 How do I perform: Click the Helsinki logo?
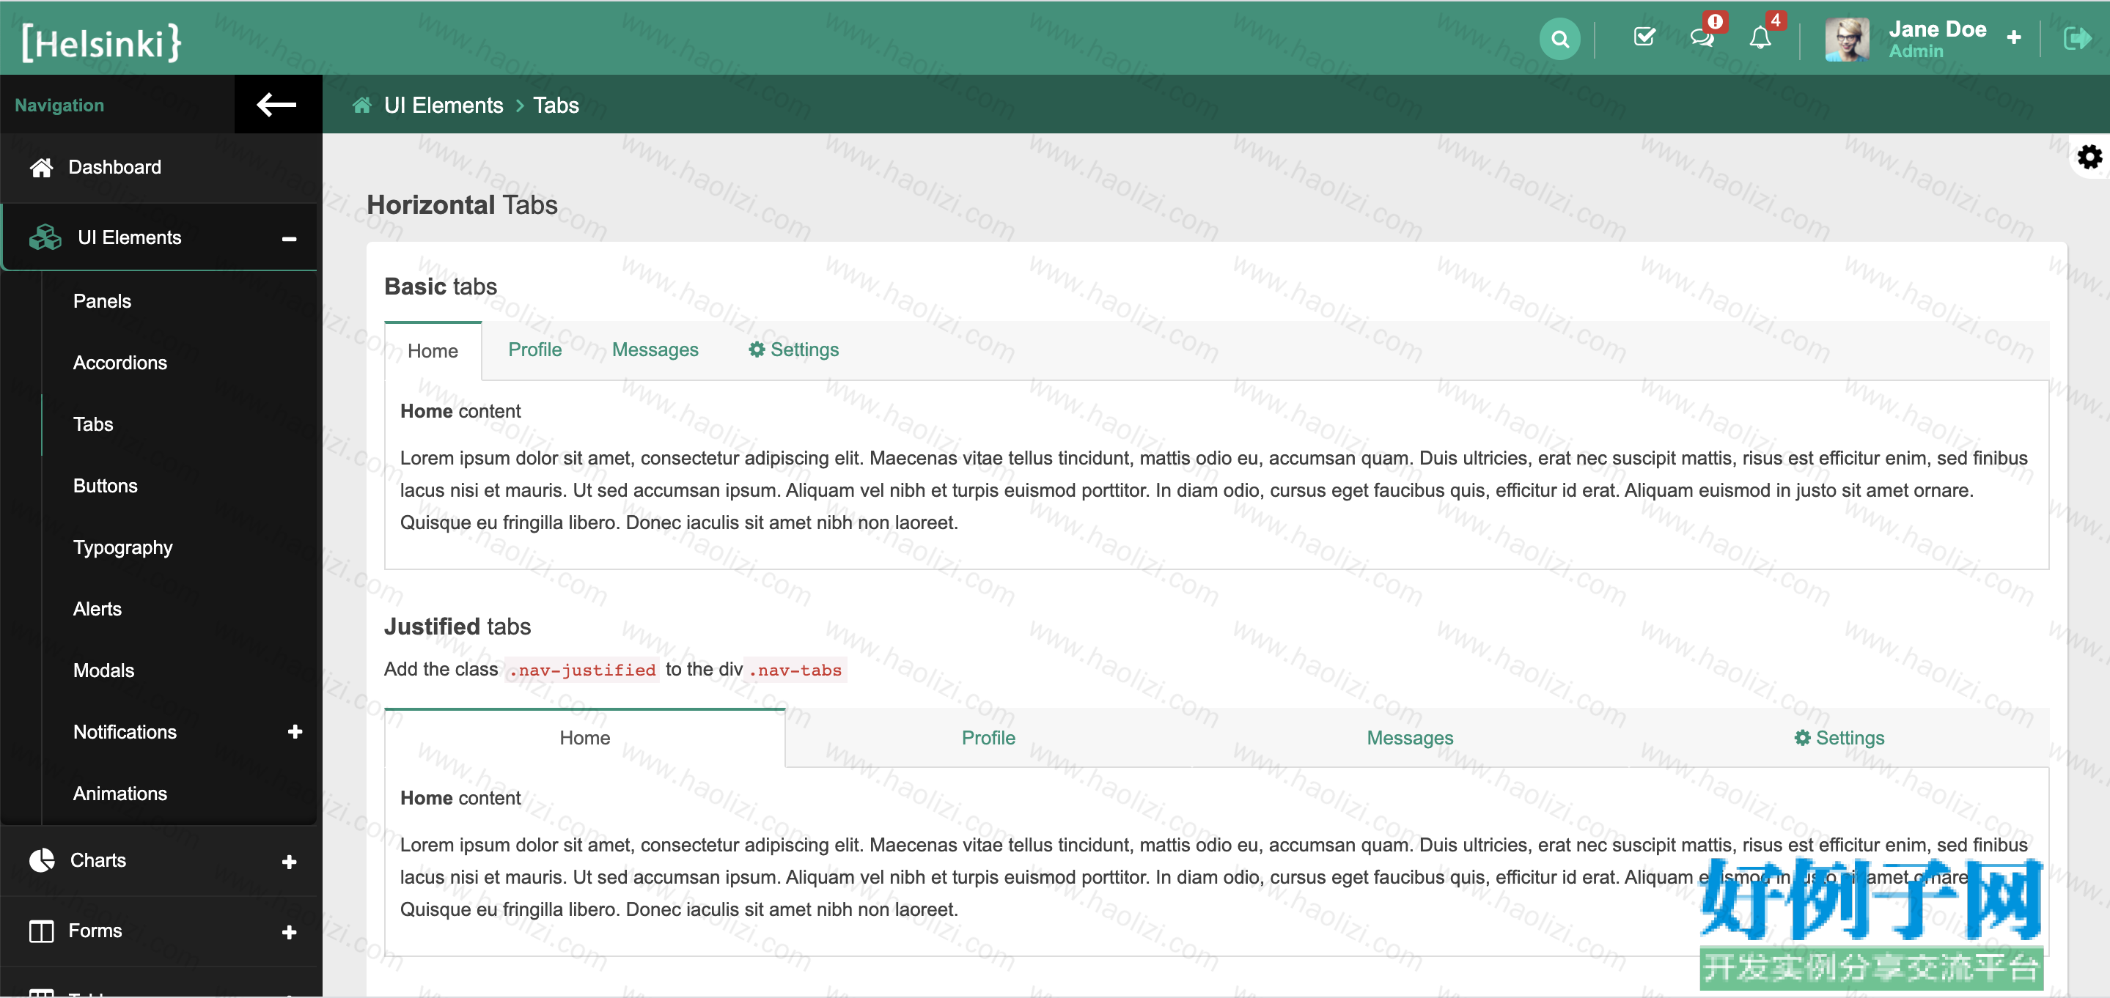[x=100, y=41]
